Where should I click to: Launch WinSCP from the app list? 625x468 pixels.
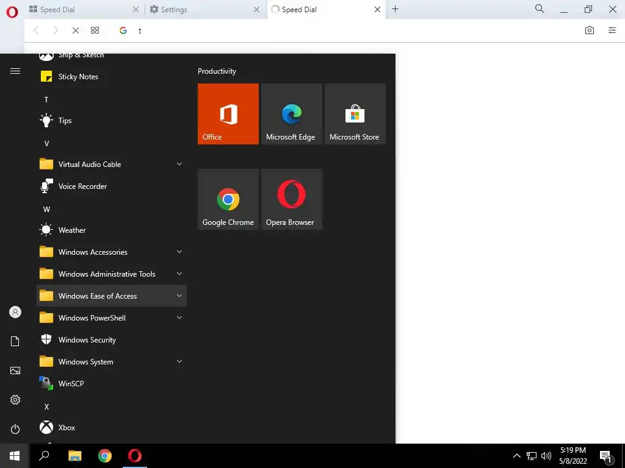112,384
